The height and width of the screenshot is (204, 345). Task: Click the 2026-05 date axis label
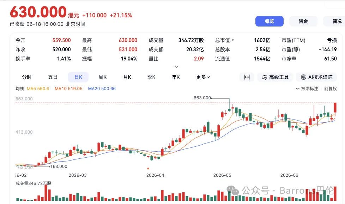tap(222, 175)
